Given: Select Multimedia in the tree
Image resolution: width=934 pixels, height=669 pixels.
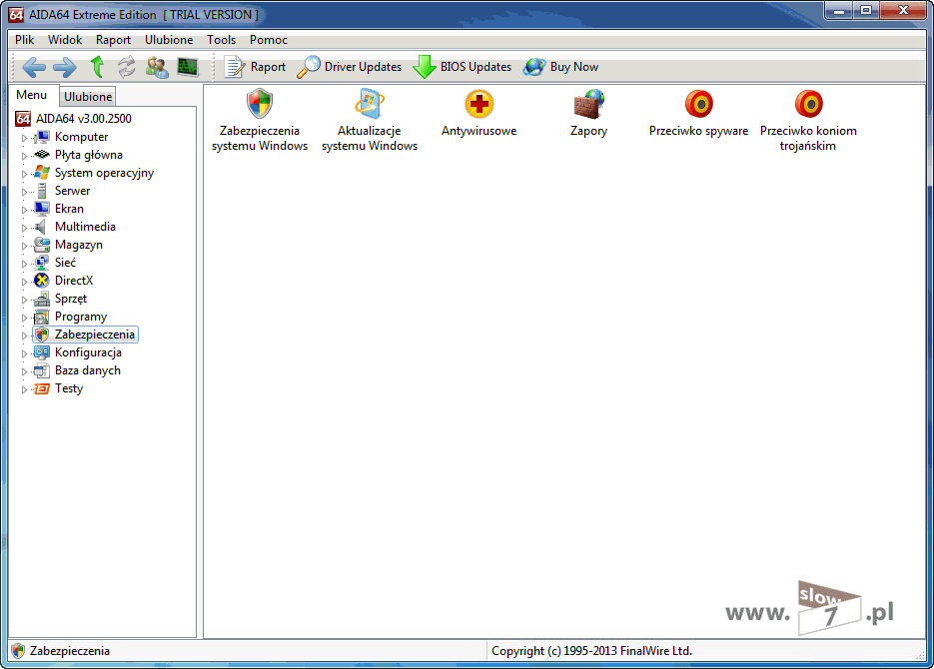Looking at the screenshot, I should tap(85, 227).
